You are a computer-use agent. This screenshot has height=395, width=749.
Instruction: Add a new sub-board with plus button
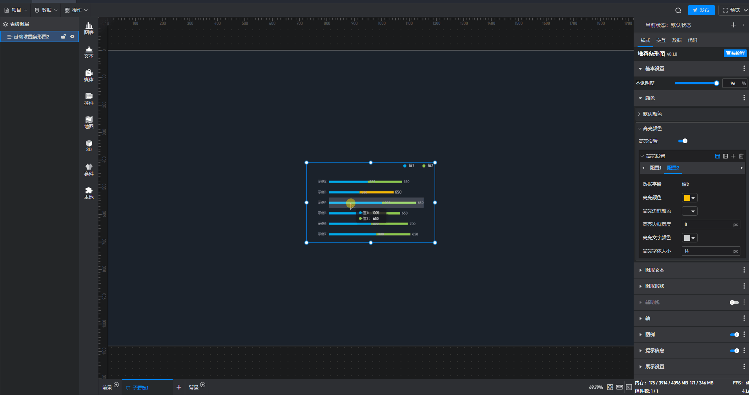coord(179,387)
